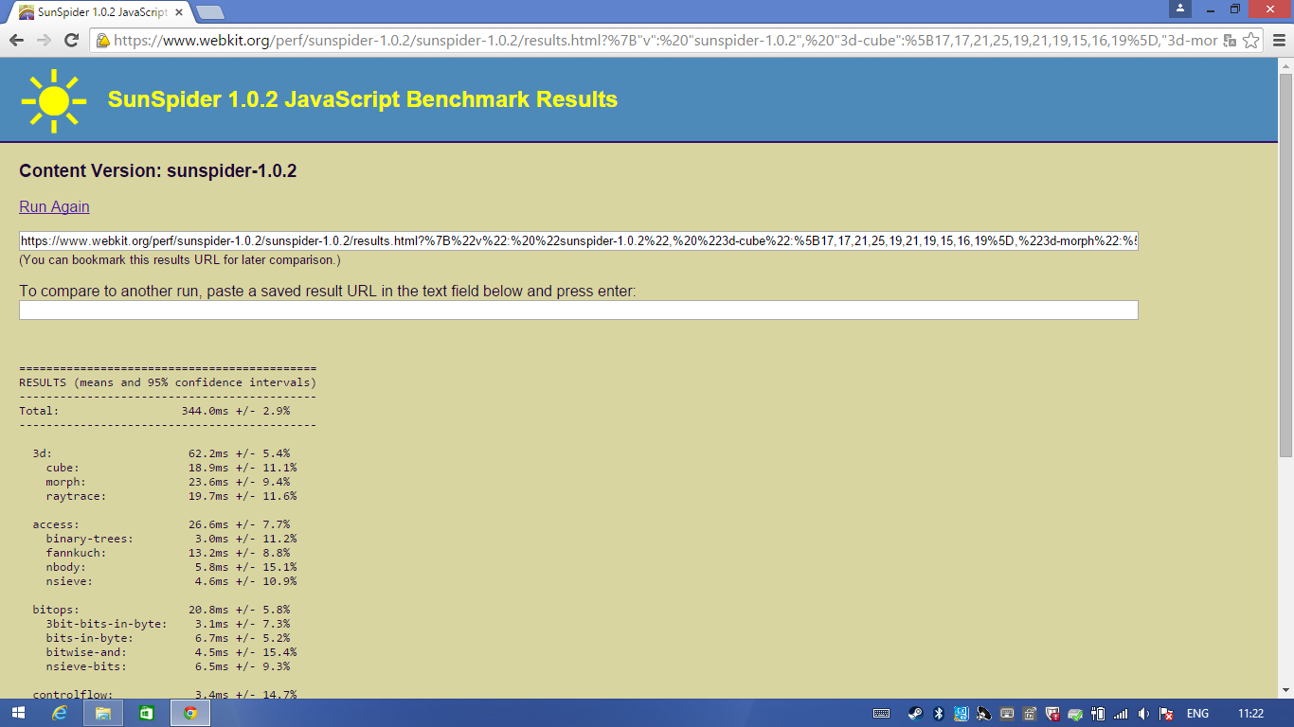
Task: Click the 'fannkuch: 13.2ms' result row
Action: point(168,553)
